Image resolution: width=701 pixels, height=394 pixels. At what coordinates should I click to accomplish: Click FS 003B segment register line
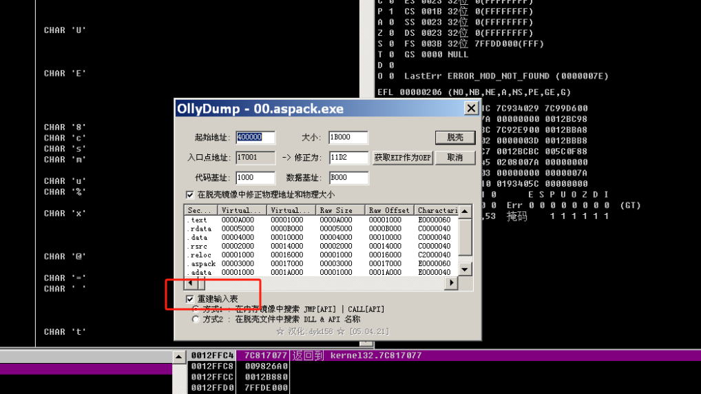pyautogui.click(x=461, y=44)
